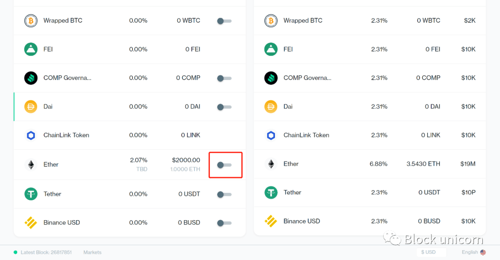Click the FEI token icon in borrow list
This screenshot has height=260, width=500.
pos(271,50)
